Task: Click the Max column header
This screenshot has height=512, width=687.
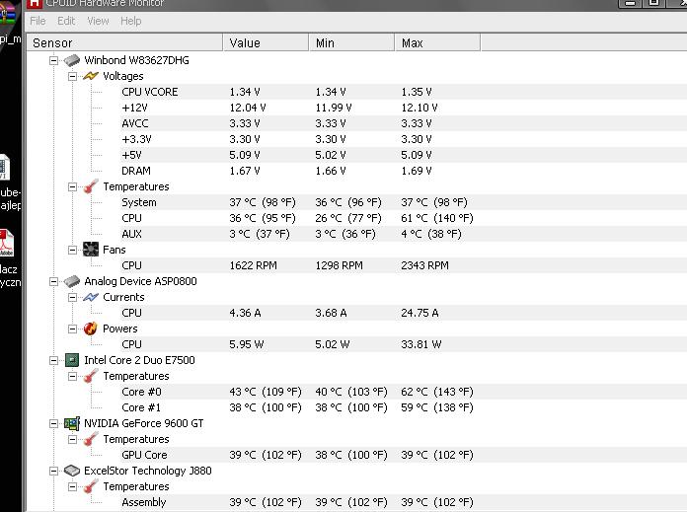Action: [x=437, y=43]
